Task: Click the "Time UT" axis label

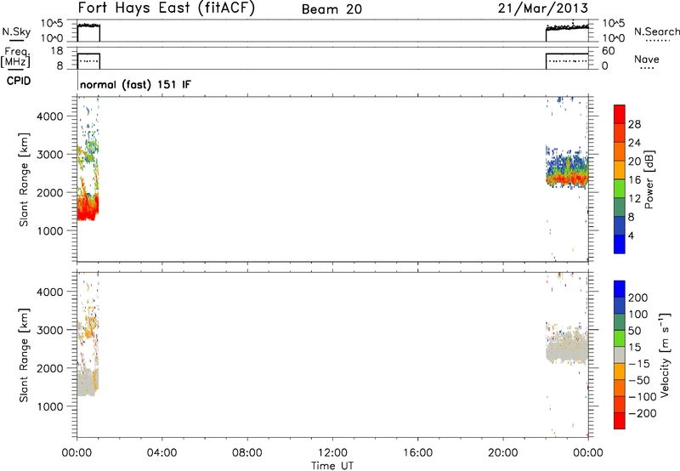Action: tap(332, 466)
